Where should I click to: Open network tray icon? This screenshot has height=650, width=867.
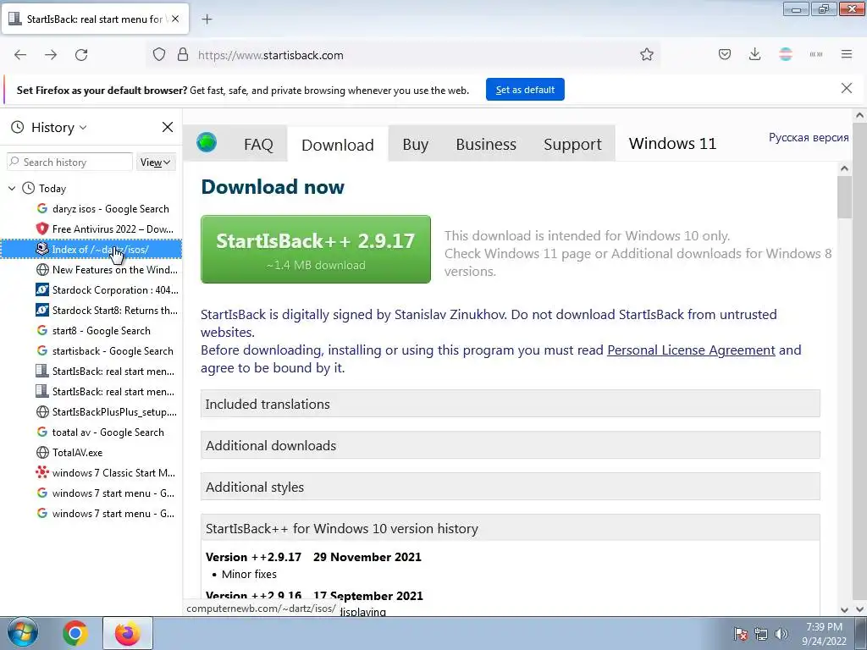[761, 633]
